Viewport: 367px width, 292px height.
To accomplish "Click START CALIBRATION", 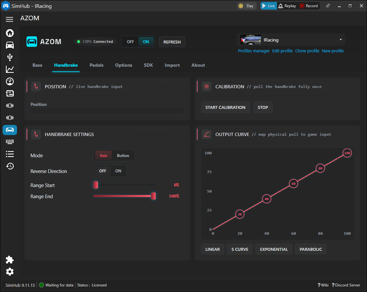I will [x=225, y=107].
